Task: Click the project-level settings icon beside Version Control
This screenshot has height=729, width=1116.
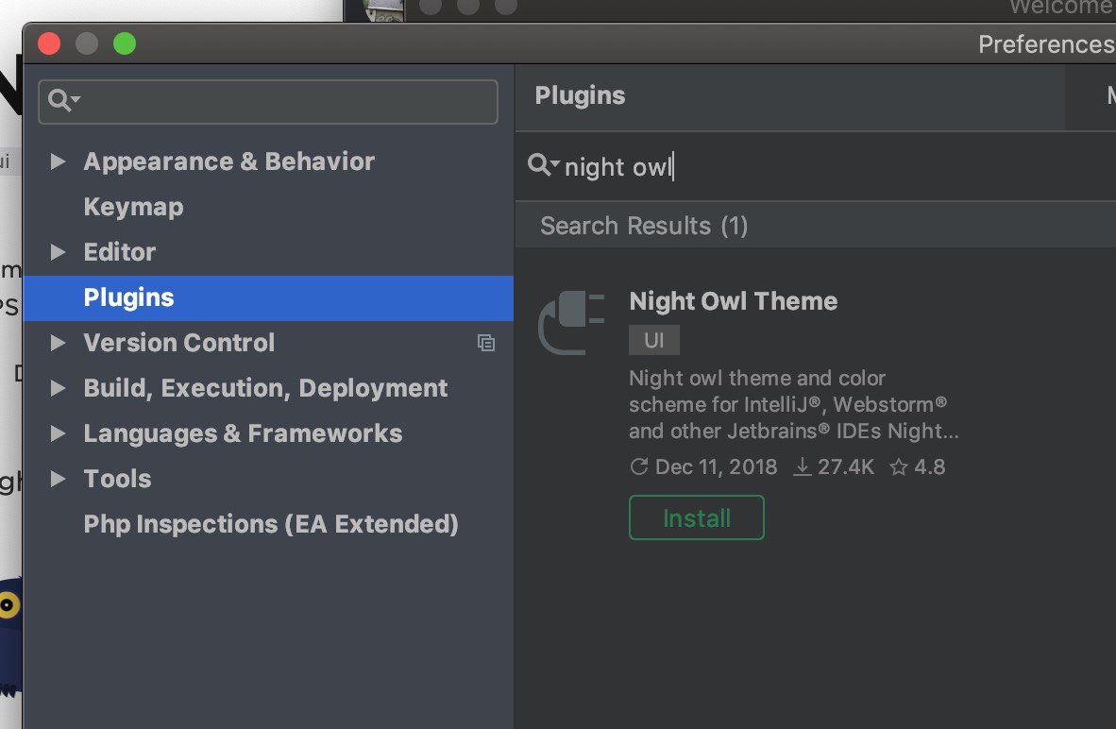Action: tap(486, 343)
